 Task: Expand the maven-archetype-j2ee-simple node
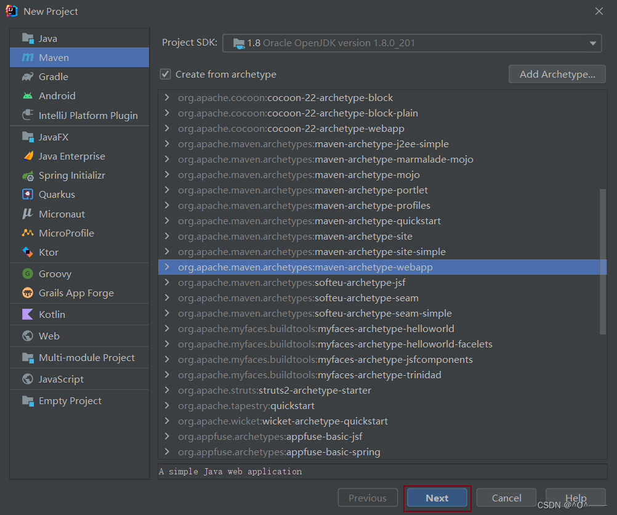tap(167, 144)
